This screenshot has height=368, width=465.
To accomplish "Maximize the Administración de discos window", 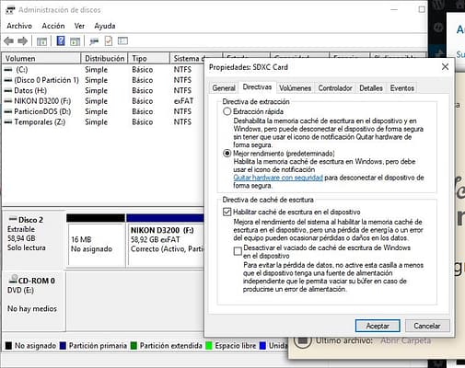I will (x=422, y=9).
